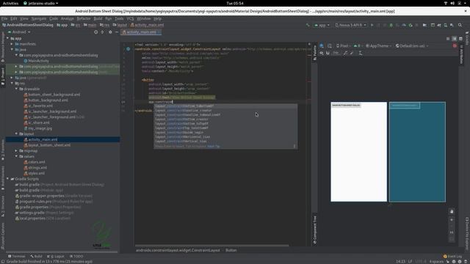Switch to code-only editor view
The image size is (470, 264).
pos(448,39)
